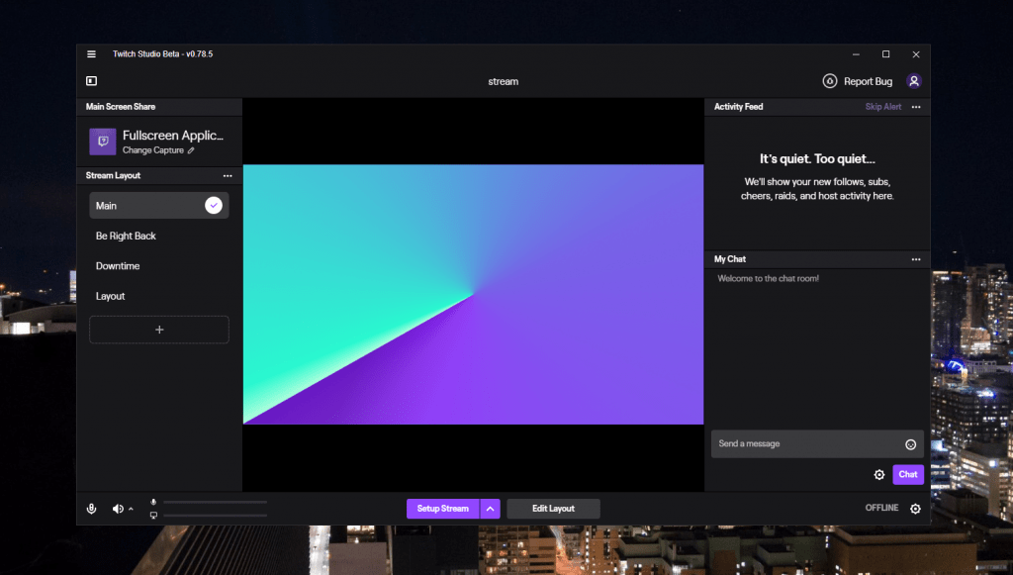This screenshot has width=1013, height=575.
Task: Select the Main layout checkmark
Action: pyautogui.click(x=213, y=206)
